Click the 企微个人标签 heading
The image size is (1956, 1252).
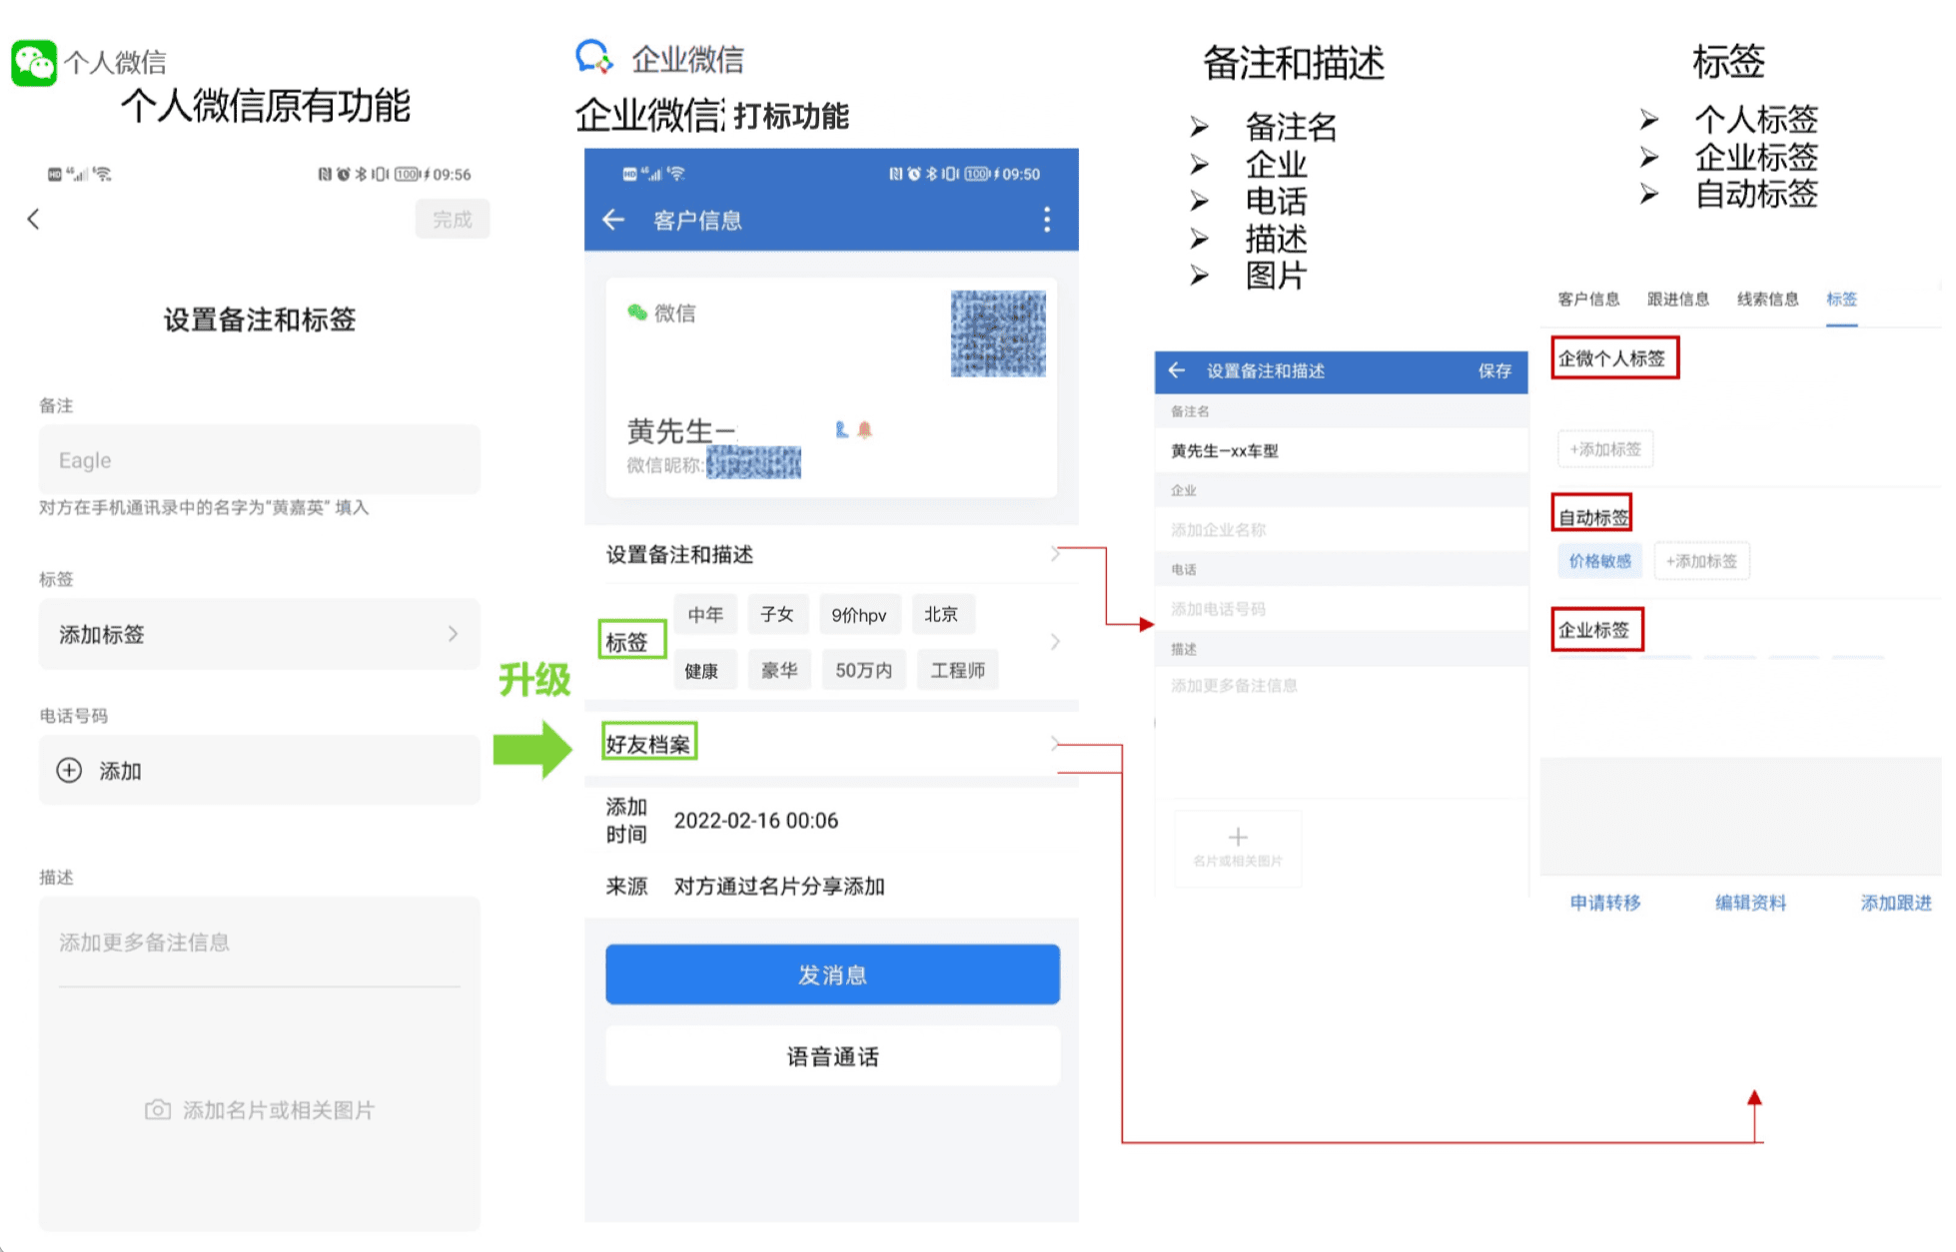(1611, 358)
